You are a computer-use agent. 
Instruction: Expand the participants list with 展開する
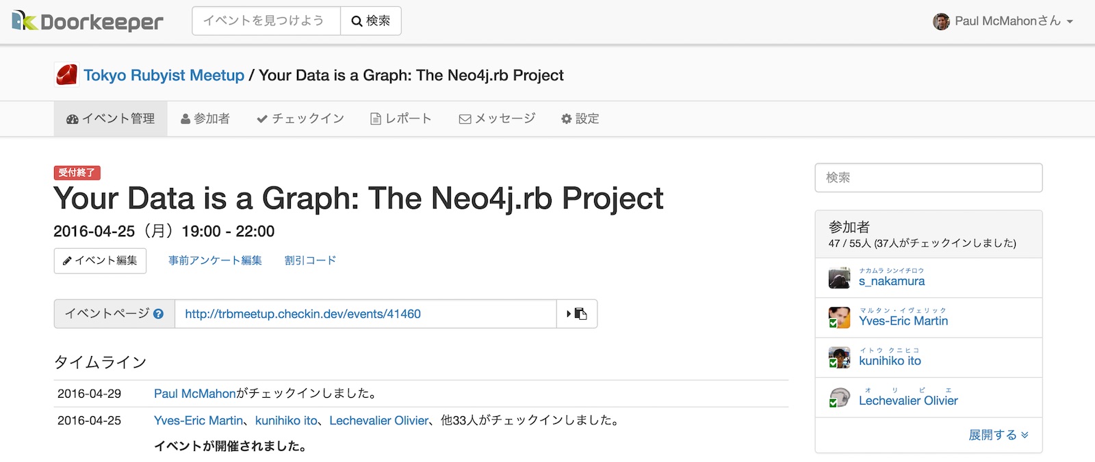[x=999, y=435]
